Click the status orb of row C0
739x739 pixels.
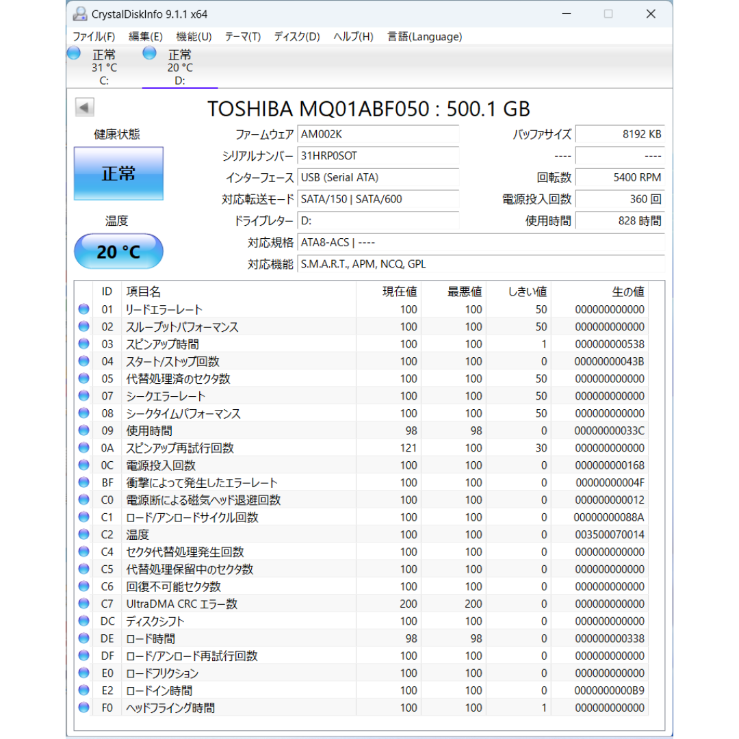[84, 500]
